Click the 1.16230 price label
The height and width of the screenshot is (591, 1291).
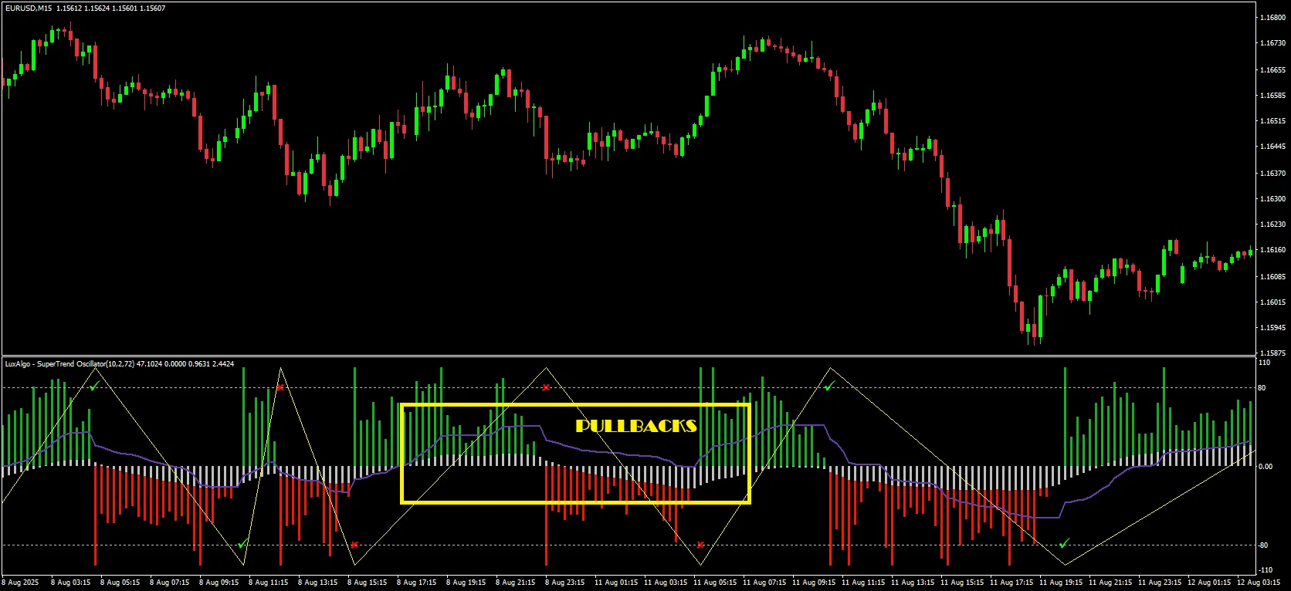point(1272,225)
